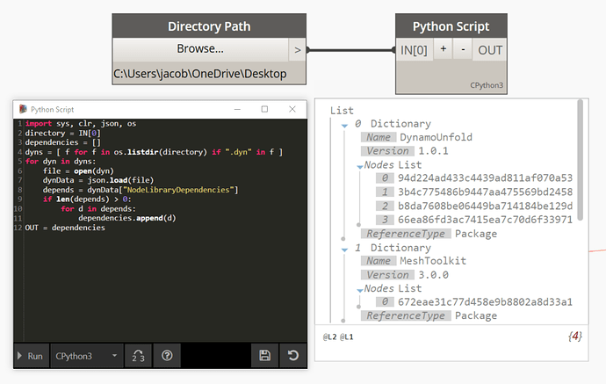
Task: Select the Directory Path node title
Action: [209, 26]
